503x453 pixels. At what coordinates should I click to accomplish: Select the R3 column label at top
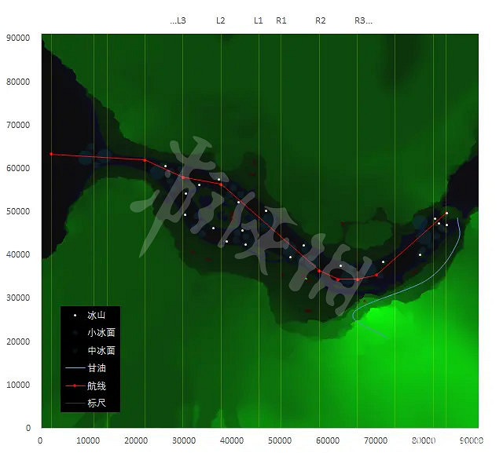tap(362, 20)
